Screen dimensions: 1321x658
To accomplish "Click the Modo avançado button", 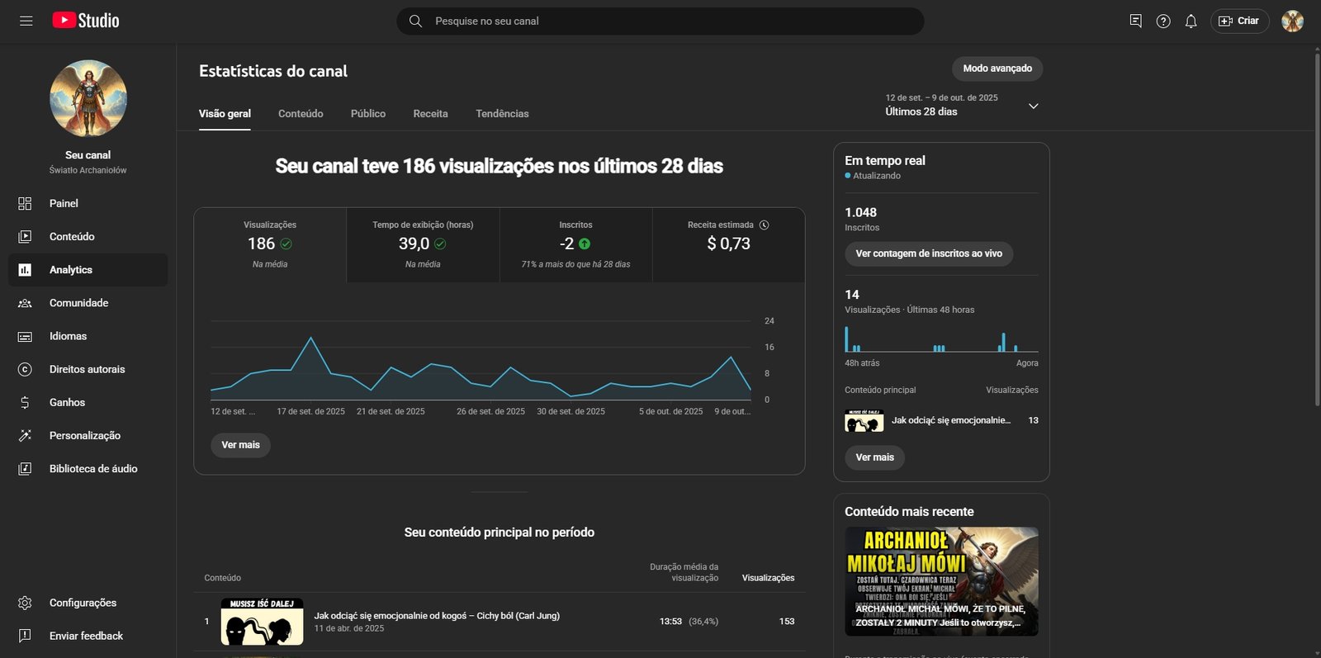I will pos(997,69).
